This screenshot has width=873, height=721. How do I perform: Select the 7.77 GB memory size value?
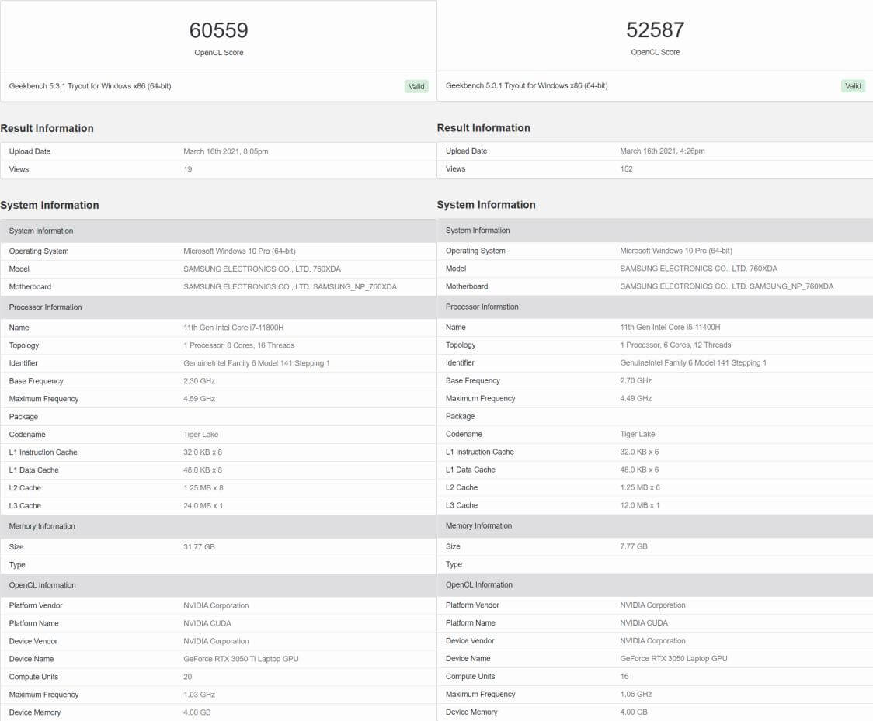[633, 546]
